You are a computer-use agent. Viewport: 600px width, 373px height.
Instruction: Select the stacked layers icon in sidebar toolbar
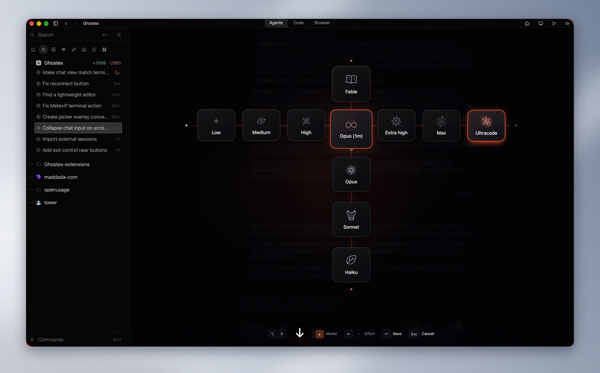point(63,49)
